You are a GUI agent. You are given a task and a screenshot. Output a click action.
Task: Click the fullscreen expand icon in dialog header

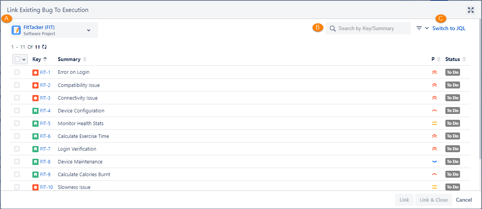[471, 10]
